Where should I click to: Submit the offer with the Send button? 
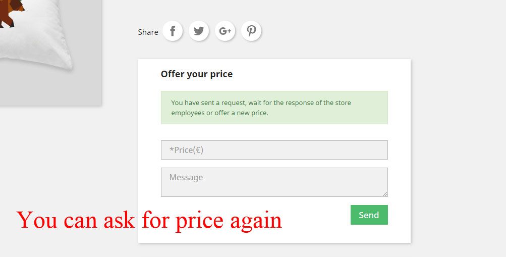369,215
